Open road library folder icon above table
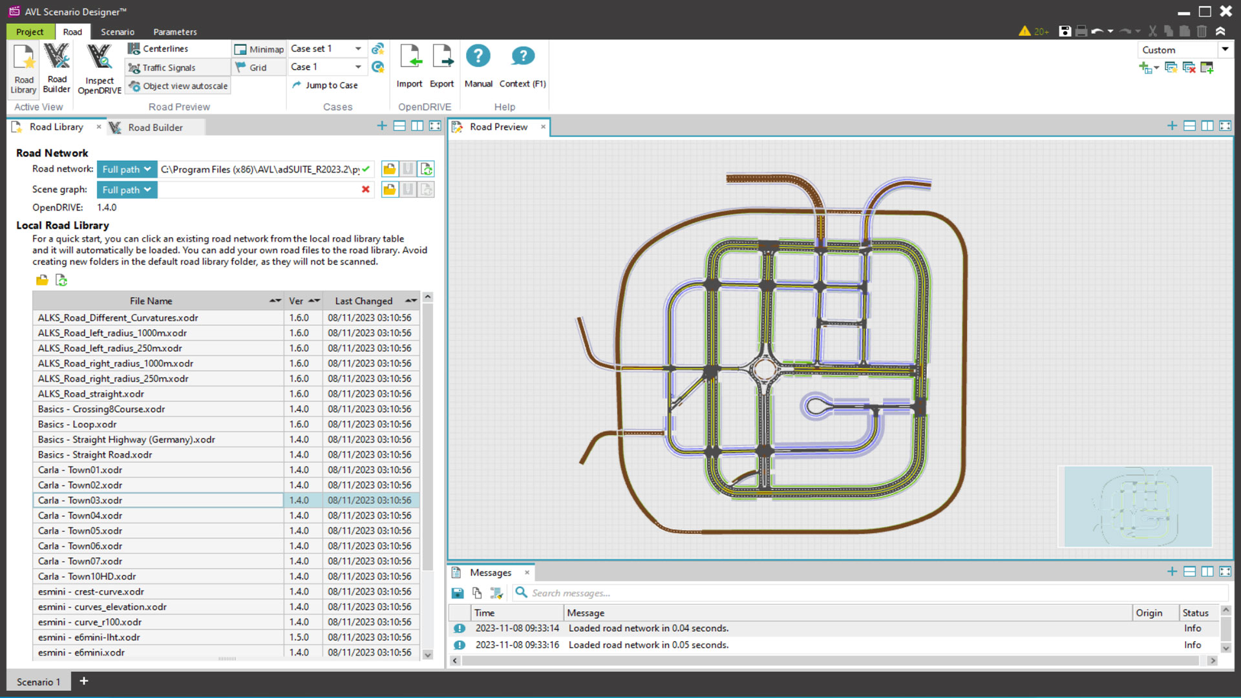The height and width of the screenshot is (698, 1241). pos(42,280)
